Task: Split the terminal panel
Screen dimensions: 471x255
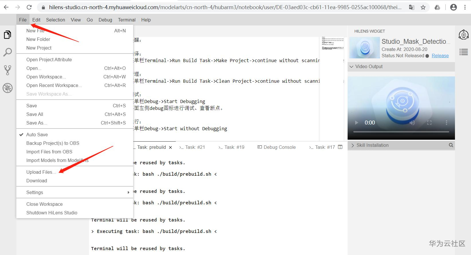Action: click(x=340, y=147)
